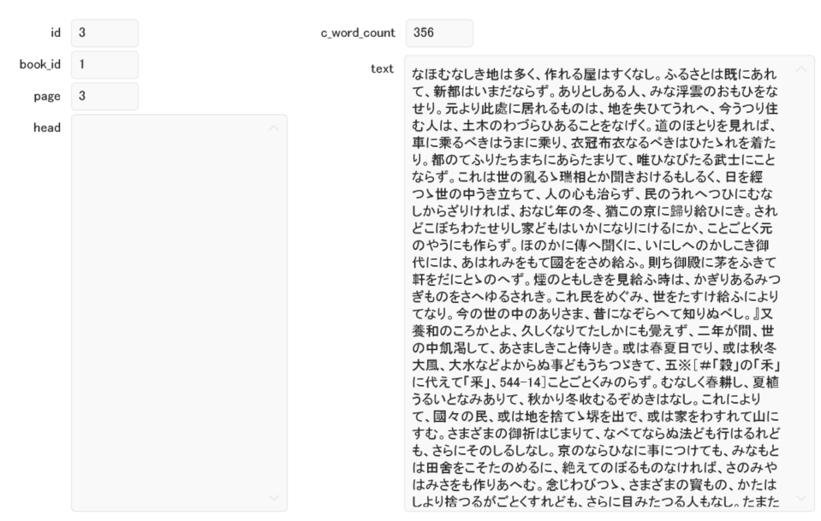The width and height of the screenshot is (821, 521).
Task: Select the book_id input field
Action: click(104, 65)
